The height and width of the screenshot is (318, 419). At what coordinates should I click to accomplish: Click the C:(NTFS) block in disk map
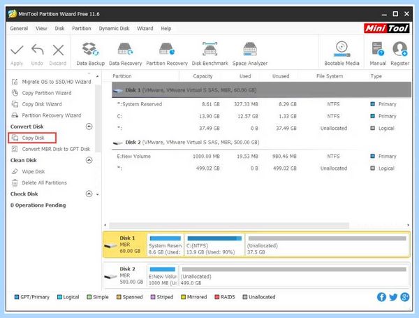214,245
